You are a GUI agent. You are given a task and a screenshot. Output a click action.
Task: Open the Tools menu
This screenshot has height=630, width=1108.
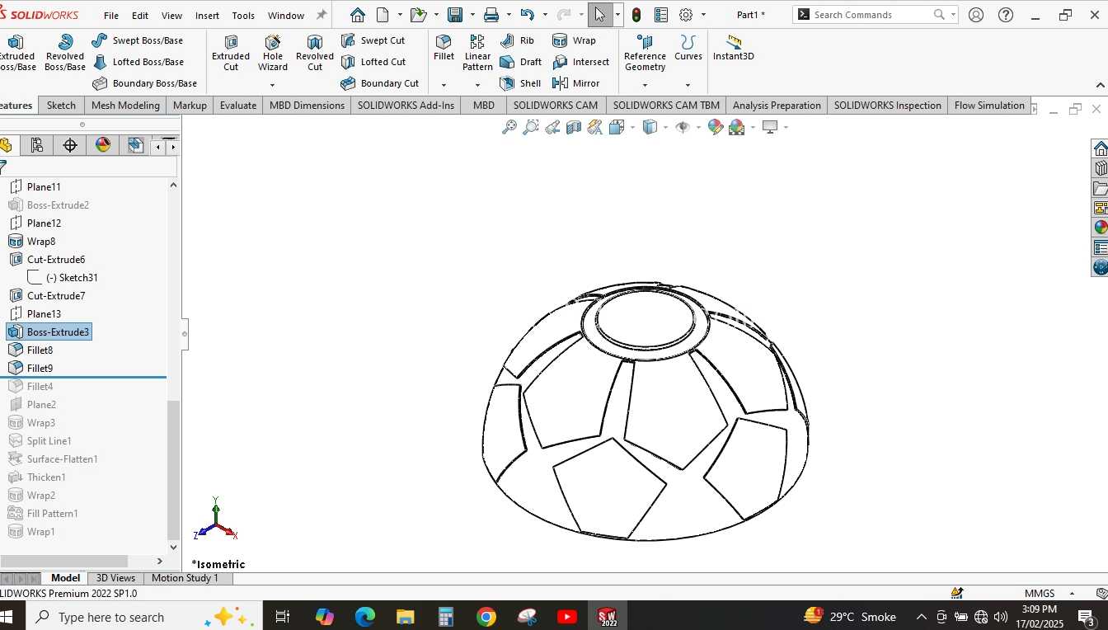coord(243,16)
